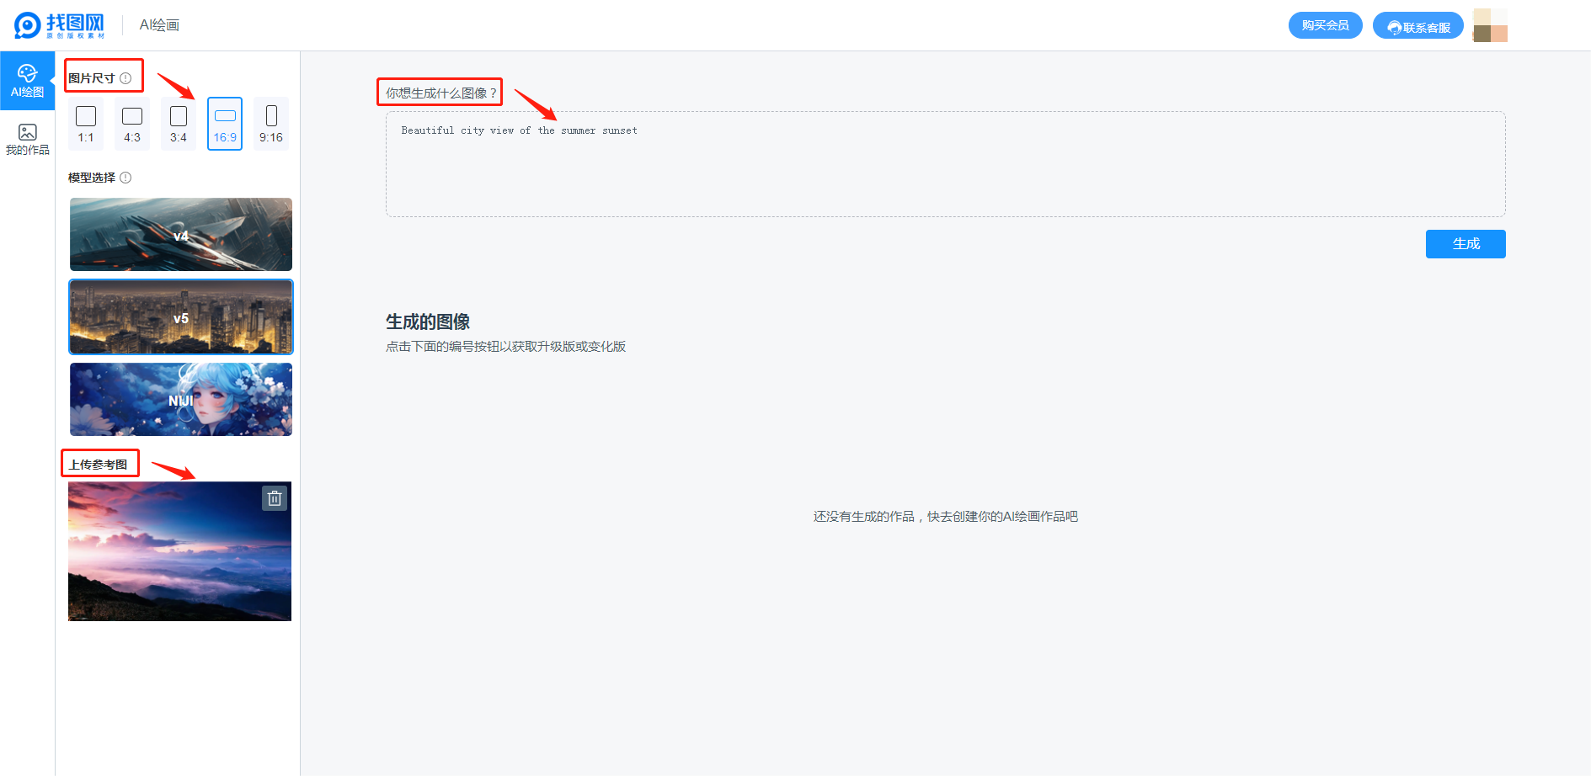Screen dimensions: 1591x776
Task: Choose the 16:9 image size
Action: [x=225, y=124]
